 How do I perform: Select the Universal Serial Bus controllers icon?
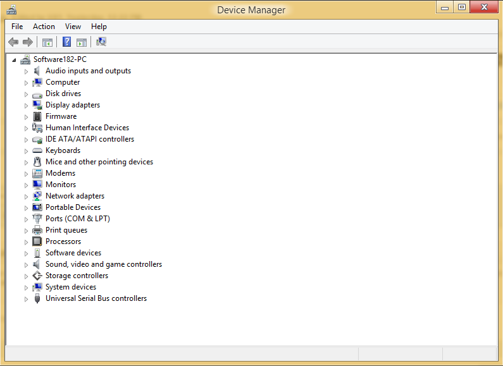[x=37, y=298]
